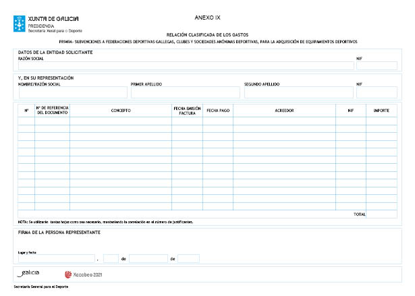415x296 pixels.
Task: Select first Fecha Emisión Factura cell
Action: coord(188,121)
